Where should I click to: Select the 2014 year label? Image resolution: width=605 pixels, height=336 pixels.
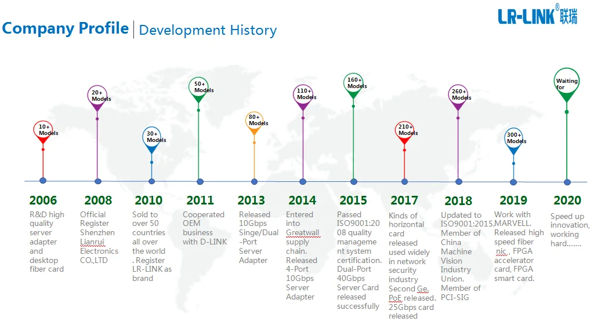coord(302,200)
